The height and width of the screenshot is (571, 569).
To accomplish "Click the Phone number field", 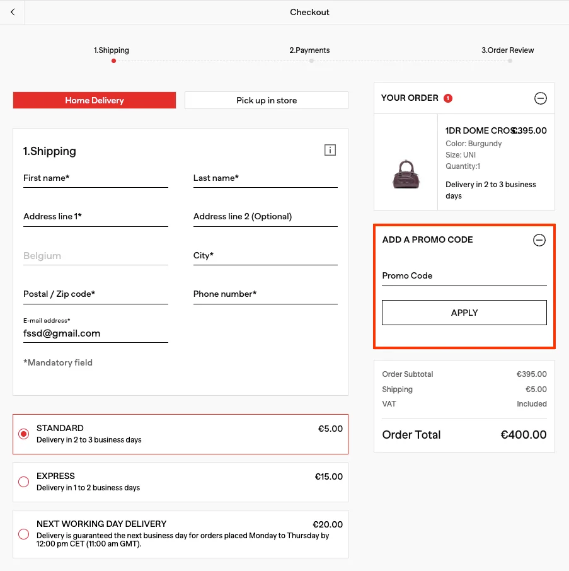I will pyautogui.click(x=265, y=294).
